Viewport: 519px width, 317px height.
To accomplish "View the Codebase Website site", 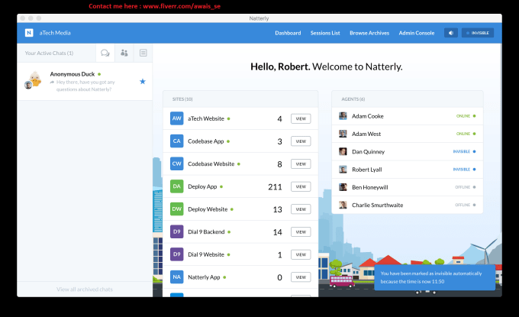I will [301, 164].
